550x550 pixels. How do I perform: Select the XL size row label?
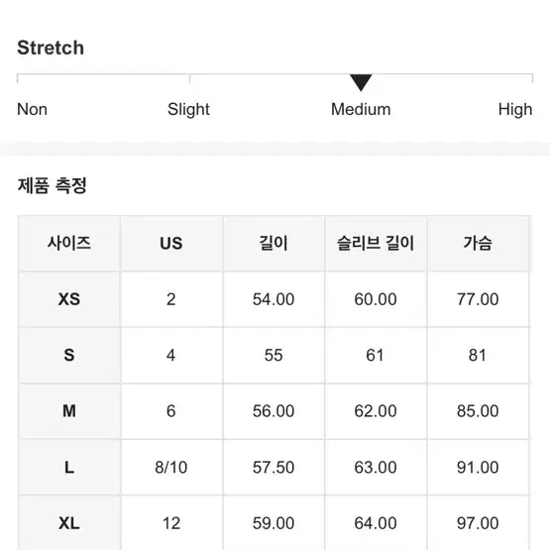click(x=69, y=523)
